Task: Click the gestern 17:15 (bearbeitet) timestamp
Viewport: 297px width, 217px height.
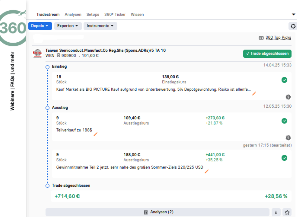Action: click(267, 145)
